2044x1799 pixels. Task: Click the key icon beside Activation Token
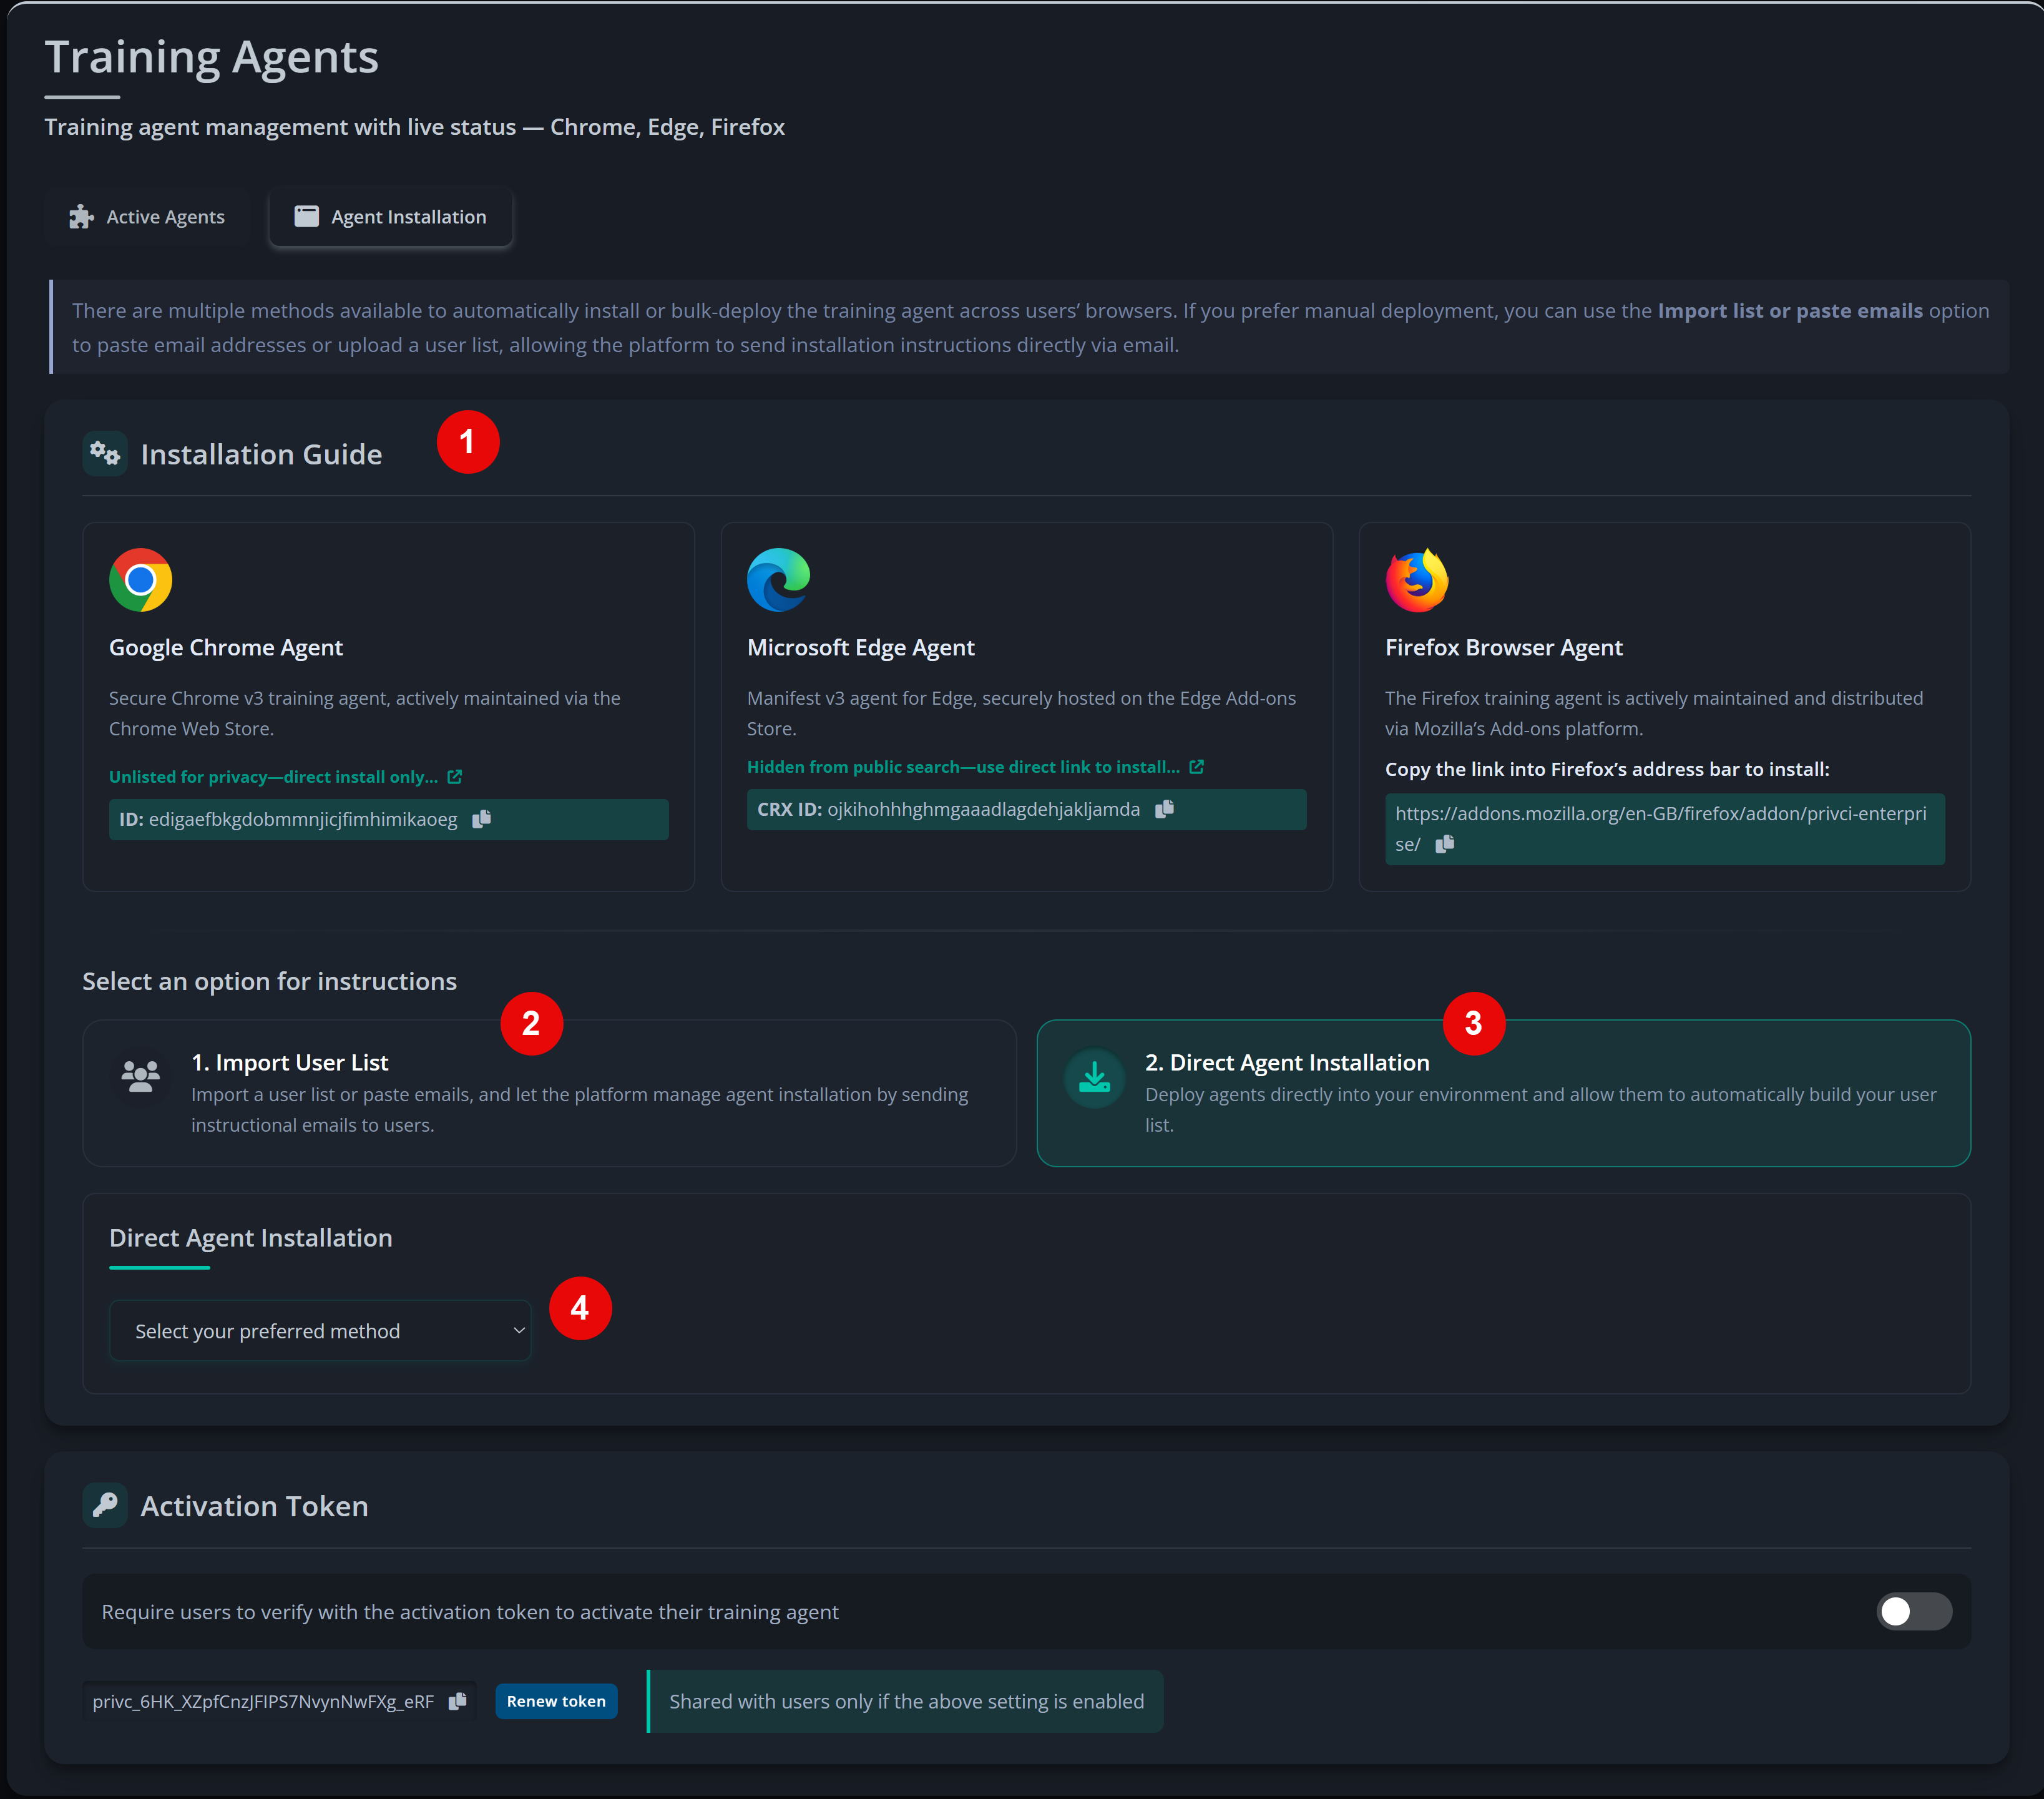[x=104, y=1505]
